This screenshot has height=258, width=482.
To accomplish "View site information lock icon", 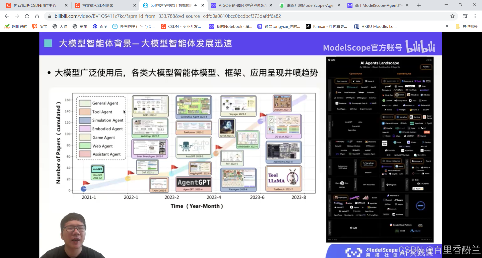I will [49, 16].
